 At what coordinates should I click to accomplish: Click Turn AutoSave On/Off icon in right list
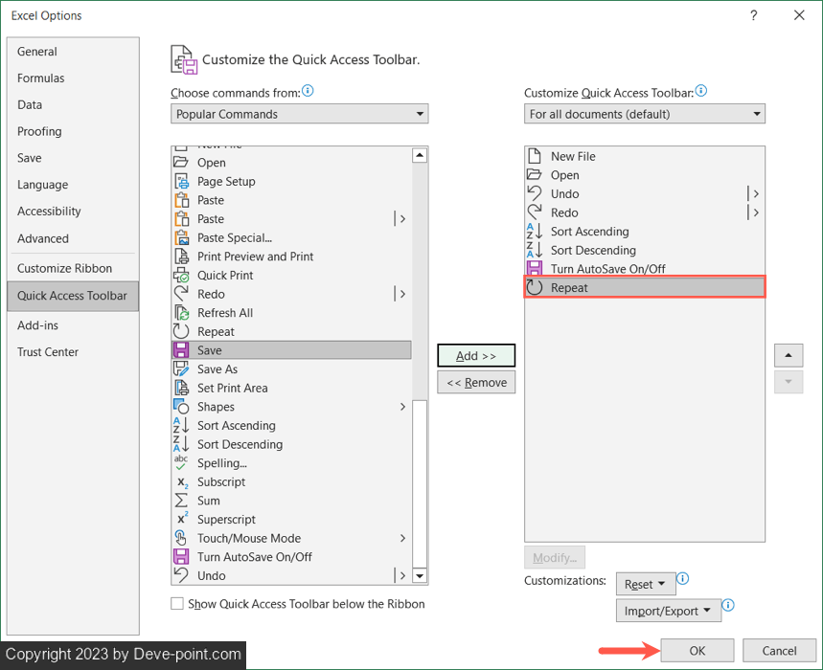click(535, 269)
